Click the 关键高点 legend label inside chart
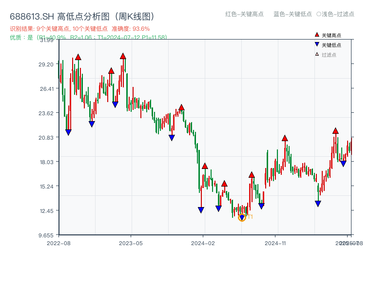This screenshot has height=293, width=390. (331, 35)
